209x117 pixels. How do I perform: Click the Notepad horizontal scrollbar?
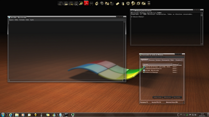point(66,80)
